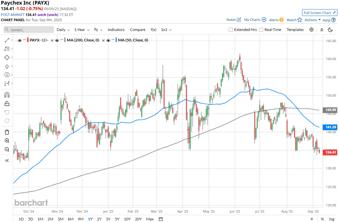
Task: Select the 5Y range tab
Action: (117, 219)
